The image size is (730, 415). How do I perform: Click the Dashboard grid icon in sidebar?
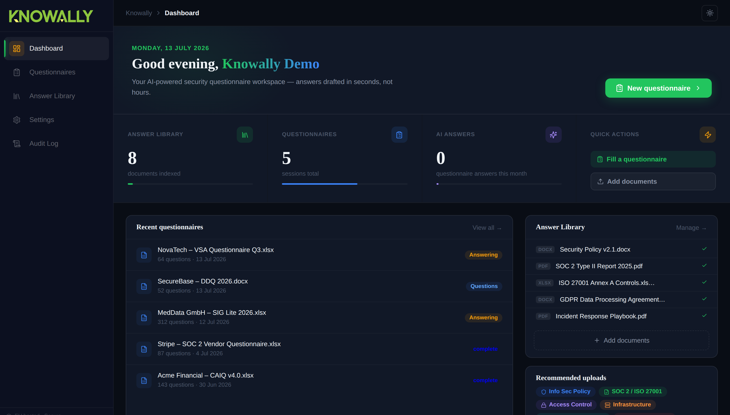coord(16,48)
